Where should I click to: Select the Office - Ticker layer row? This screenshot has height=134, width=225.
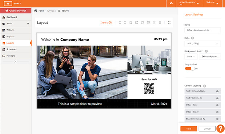pos(202,112)
